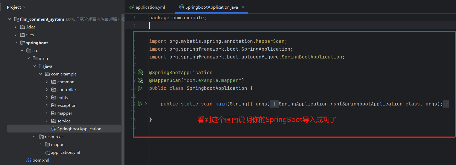The height and width of the screenshot is (165, 456).
Task: Expand the service package
Action: [x=47, y=121]
